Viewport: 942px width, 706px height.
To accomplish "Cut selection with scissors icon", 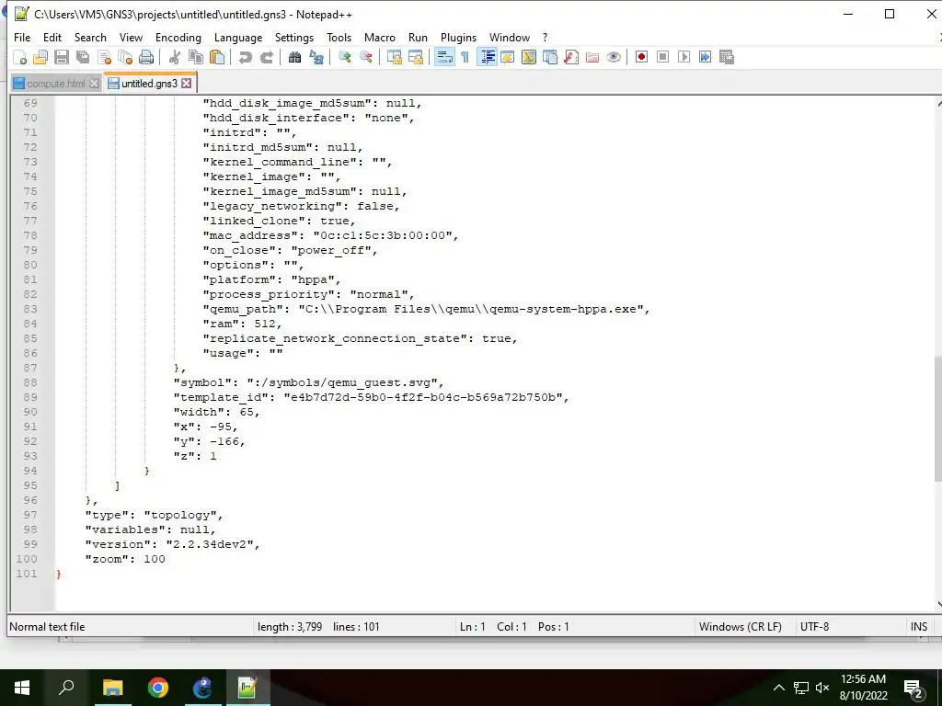I will tap(175, 57).
